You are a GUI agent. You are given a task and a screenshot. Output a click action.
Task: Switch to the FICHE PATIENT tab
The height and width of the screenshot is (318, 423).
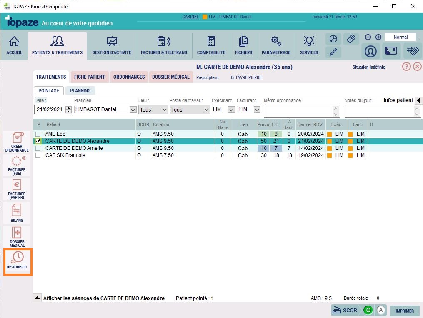[89, 77]
